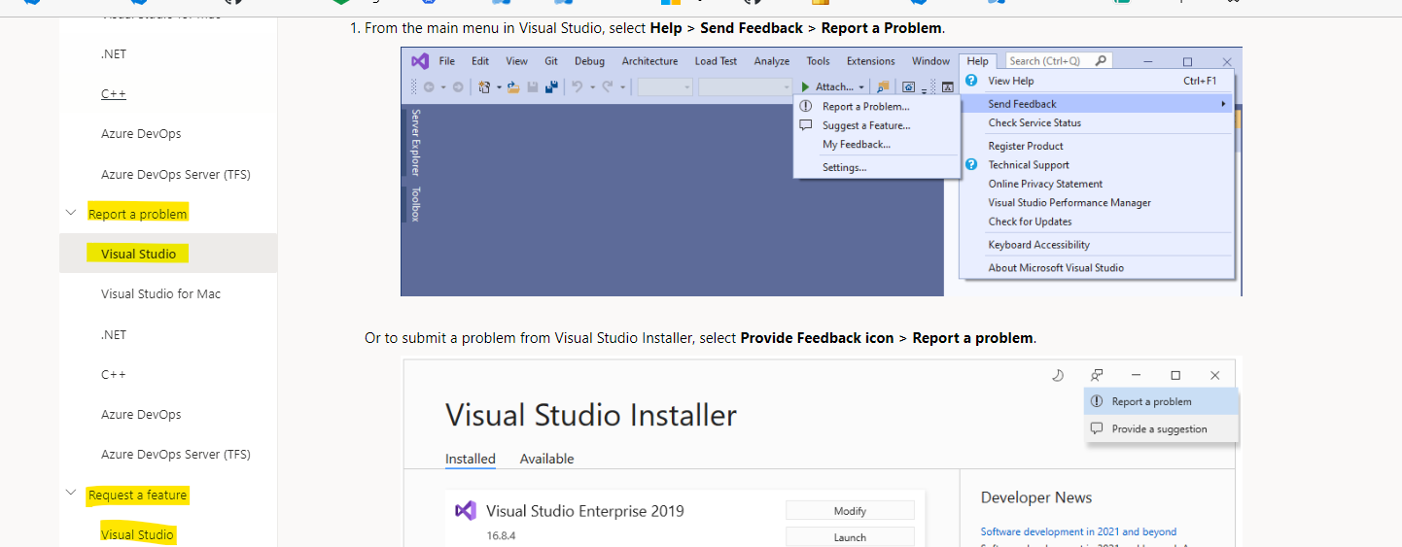Screen dimensions: 1402x547
Task: Click the purple Visual Studio Enterprise 2019 logo
Action: [x=466, y=511]
